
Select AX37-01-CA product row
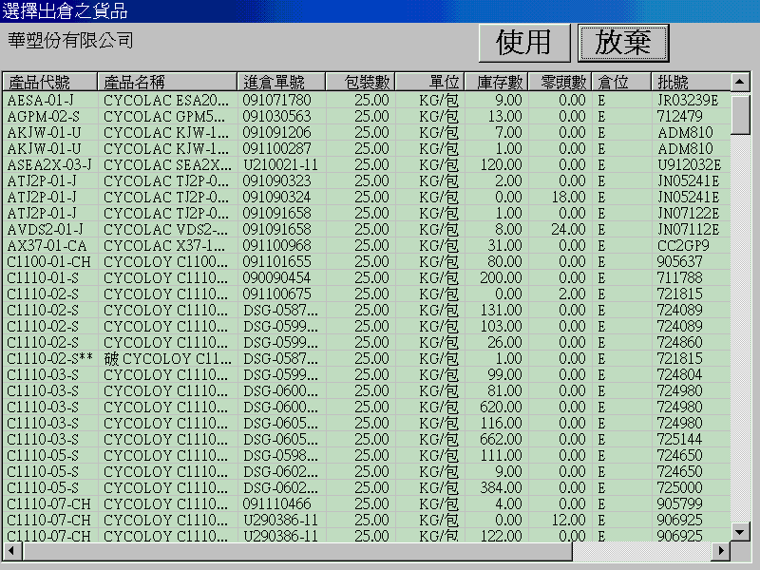[x=367, y=245]
